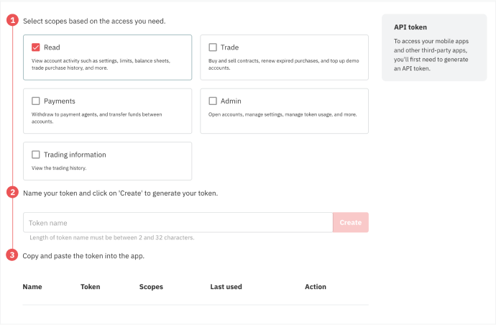
Task: Click the Create token button
Action: (x=351, y=222)
